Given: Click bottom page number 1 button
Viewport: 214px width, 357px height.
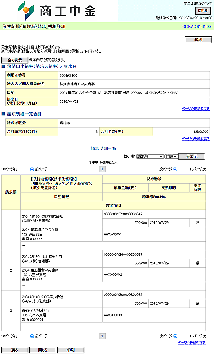Looking at the screenshot, I should (102, 336).
